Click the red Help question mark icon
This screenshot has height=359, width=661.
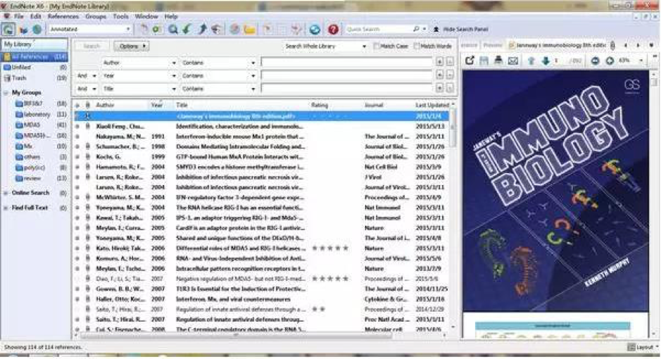coord(333,30)
